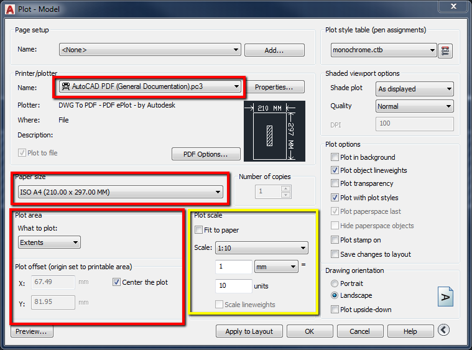Change the mm units dropdown

276,267
